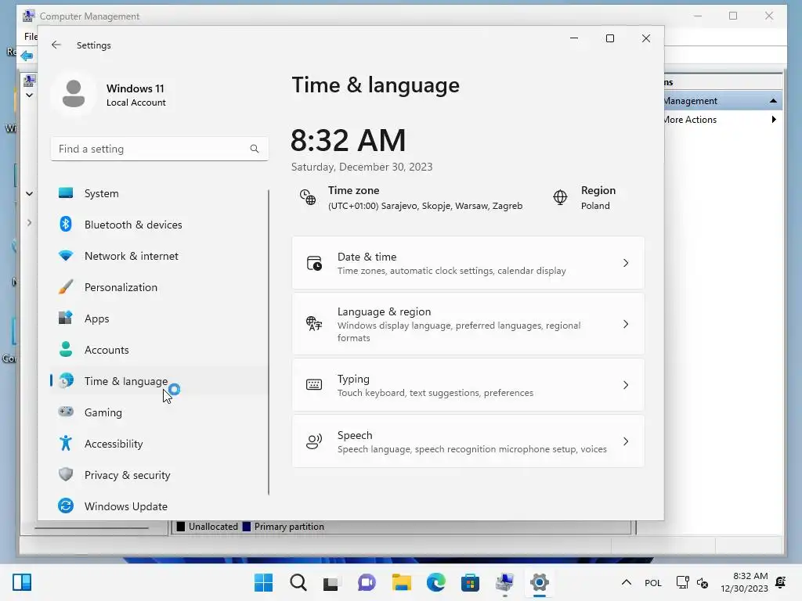Click the Speech icon
The width and height of the screenshot is (802, 601).
tap(314, 441)
